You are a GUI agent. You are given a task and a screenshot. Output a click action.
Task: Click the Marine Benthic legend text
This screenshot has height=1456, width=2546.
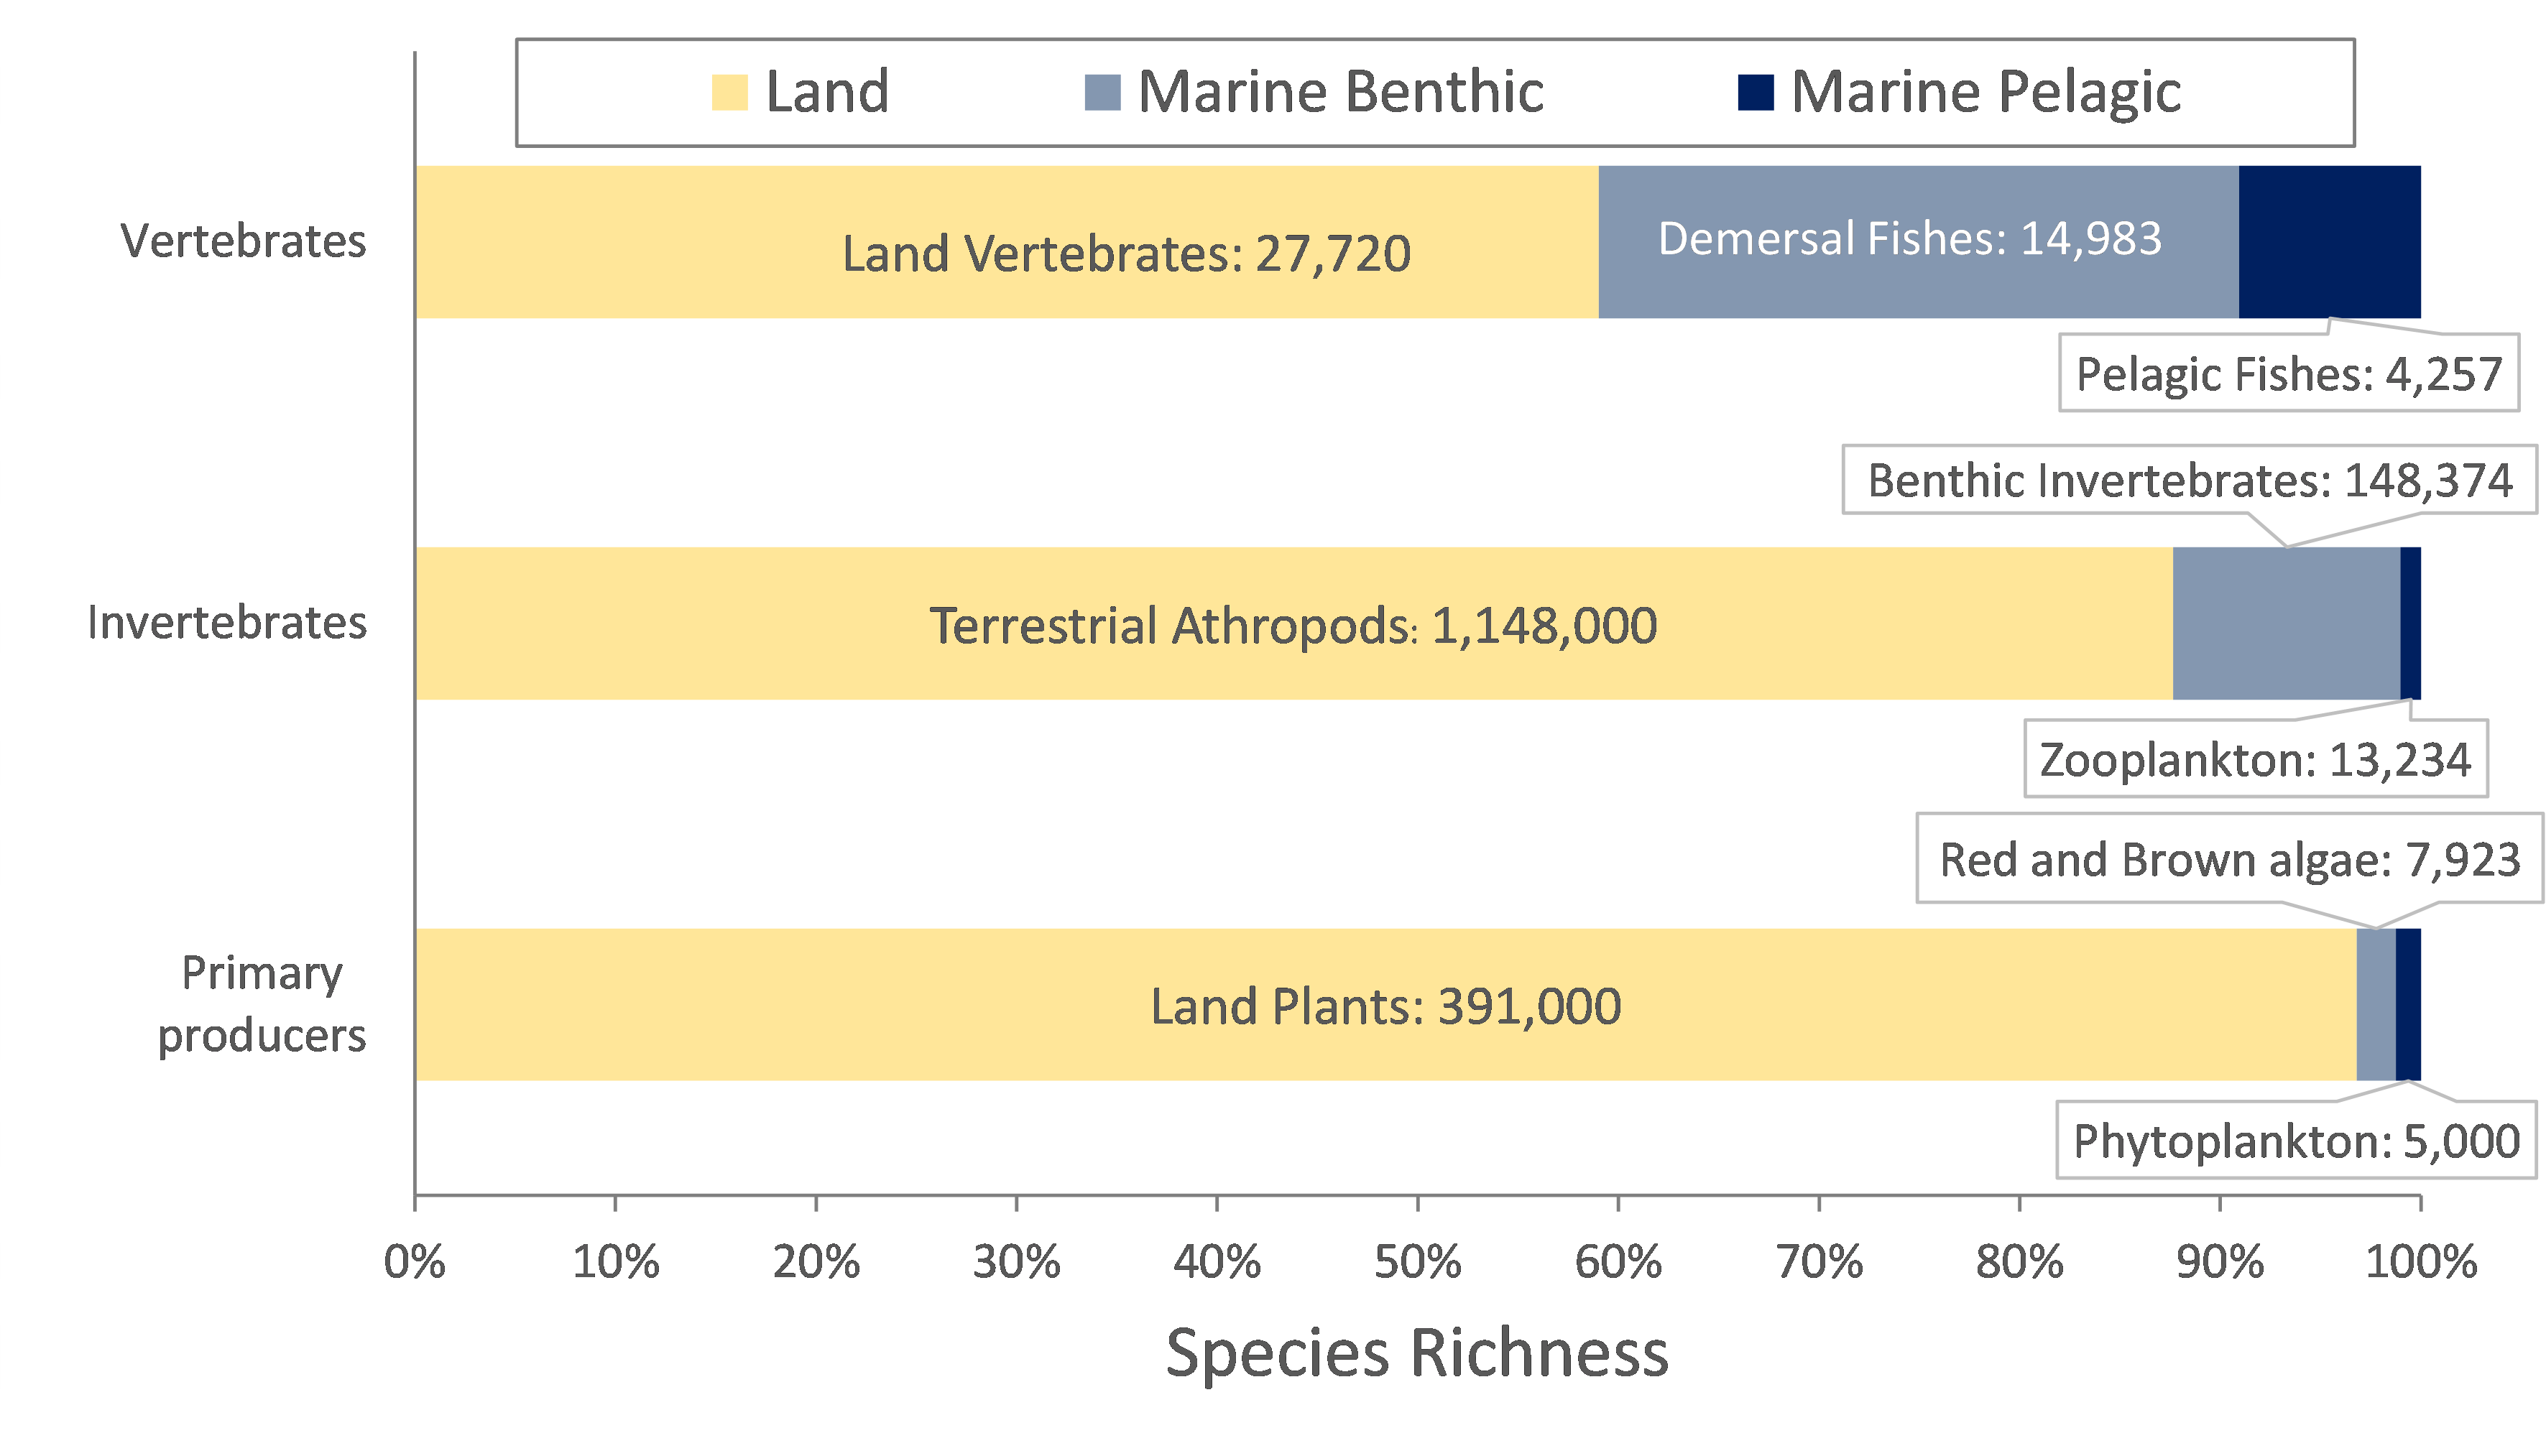[x=1340, y=92]
